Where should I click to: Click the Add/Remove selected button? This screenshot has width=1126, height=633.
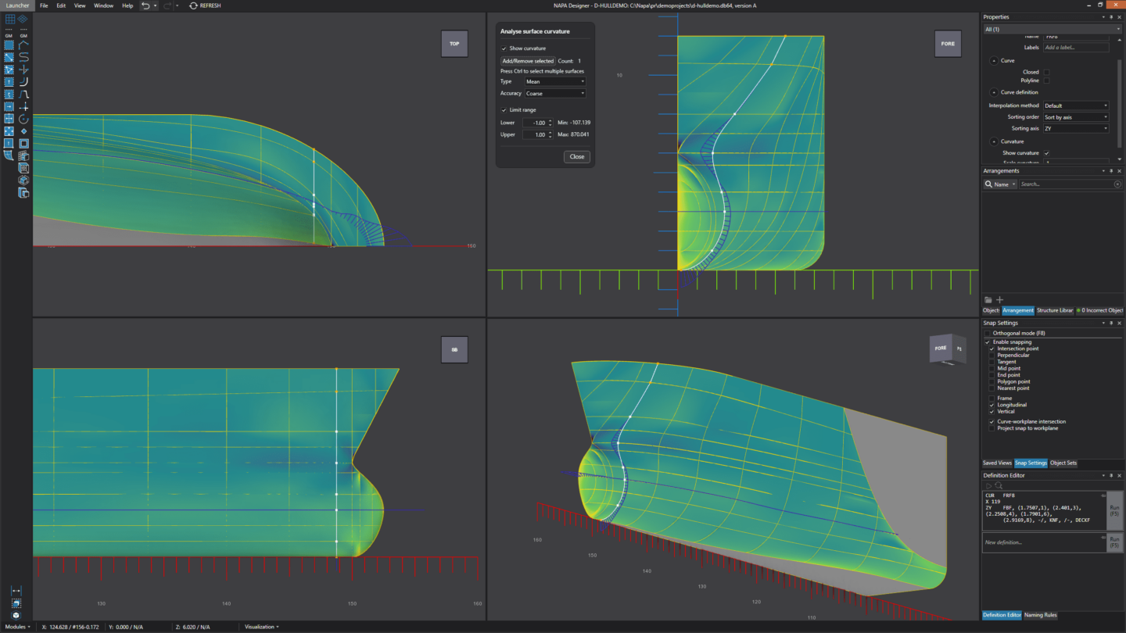click(528, 61)
